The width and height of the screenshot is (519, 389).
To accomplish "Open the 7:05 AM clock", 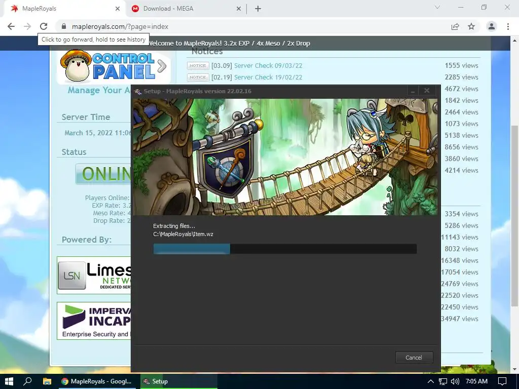I will pyautogui.click(x=476, y=381).
